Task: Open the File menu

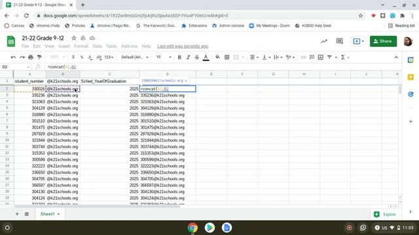Action: (x=25, y=46)
